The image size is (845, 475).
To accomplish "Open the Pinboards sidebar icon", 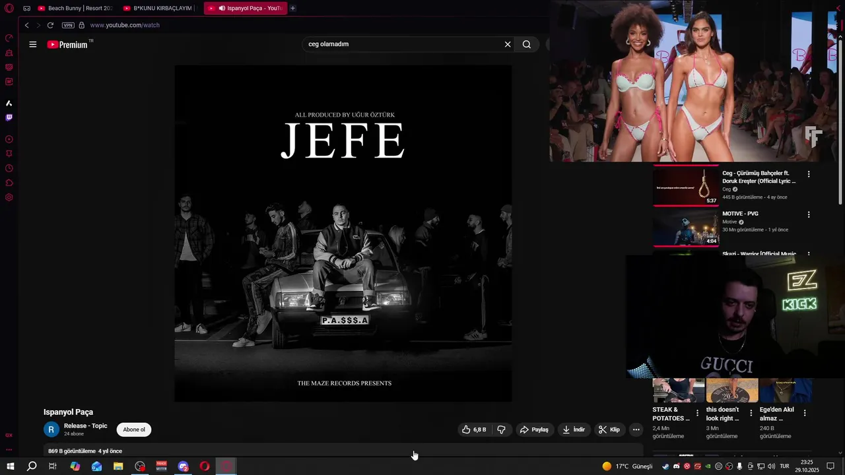I will tap(9, 154).
